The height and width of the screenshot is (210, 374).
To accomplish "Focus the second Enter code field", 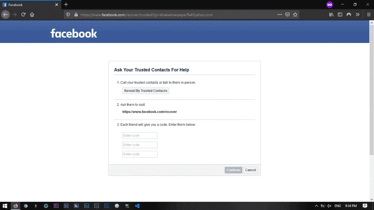I will pos(140,145).
